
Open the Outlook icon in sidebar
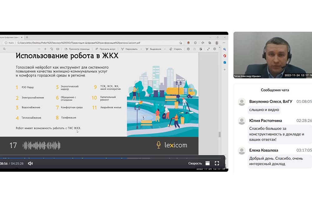(x=225, y=62)
